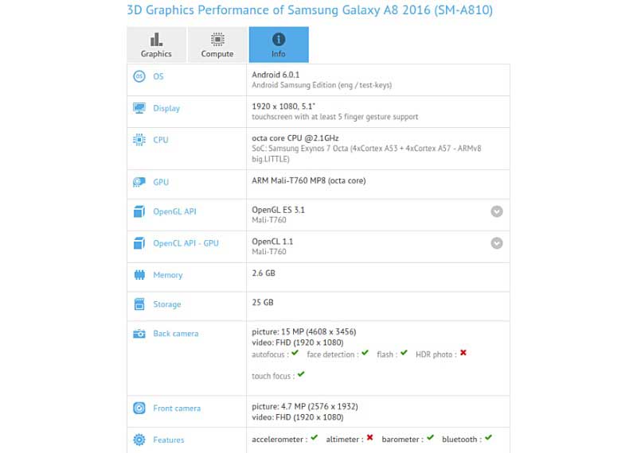
Task: Click the HDR photo red cross
Action: point(463,353)
